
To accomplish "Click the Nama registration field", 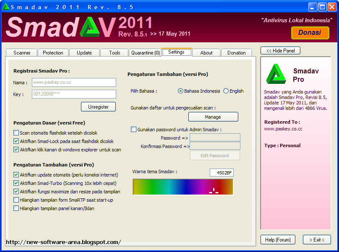I will (74, 82).
